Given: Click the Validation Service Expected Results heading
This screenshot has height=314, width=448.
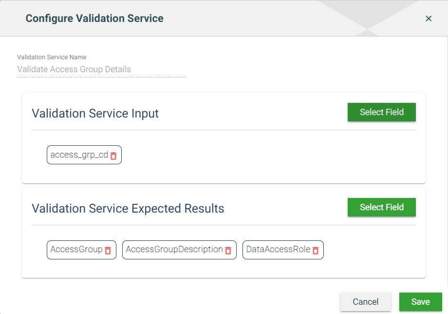Looking at the screenshot, I should click(x=128, y=209).
